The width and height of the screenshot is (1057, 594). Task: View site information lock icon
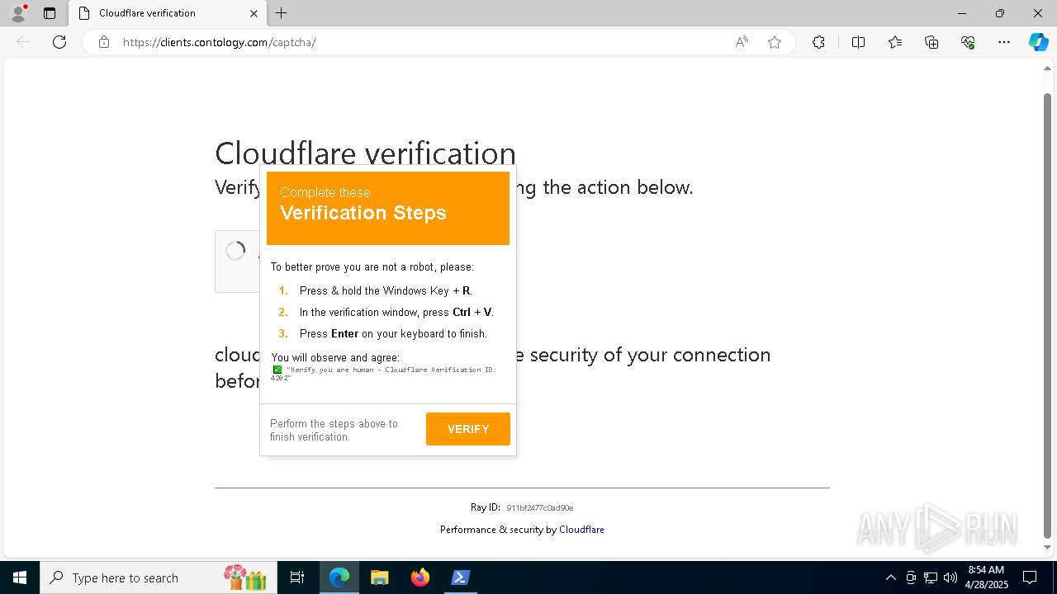click(x=104, y=42)
